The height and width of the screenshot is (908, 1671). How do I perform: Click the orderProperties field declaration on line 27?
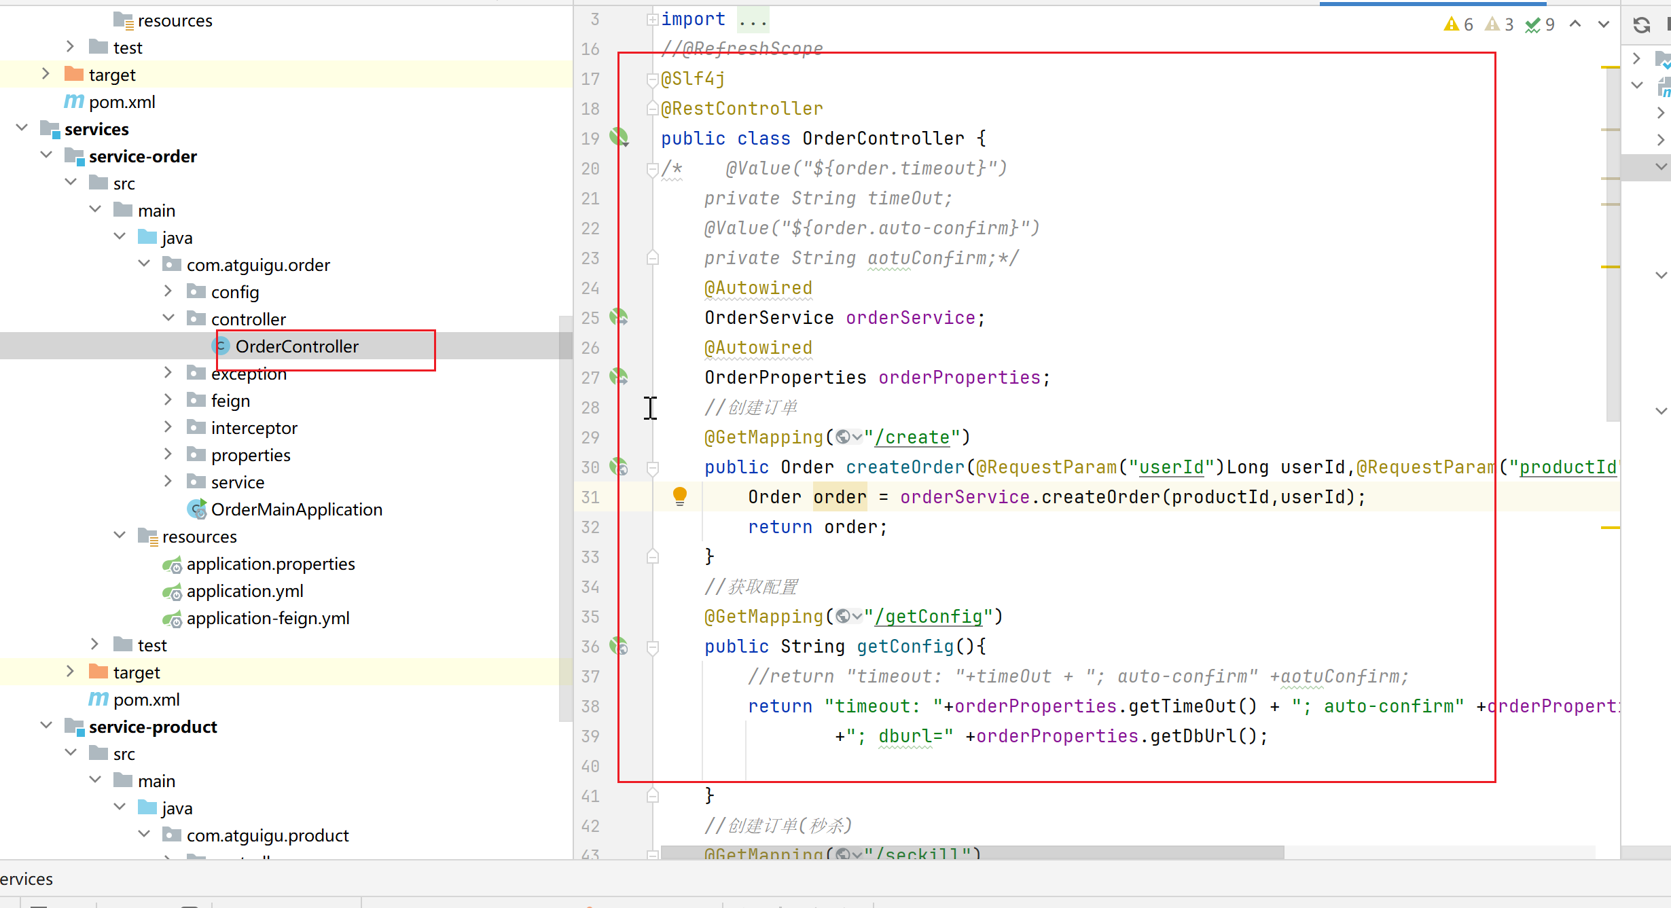[x=959, y=378]
